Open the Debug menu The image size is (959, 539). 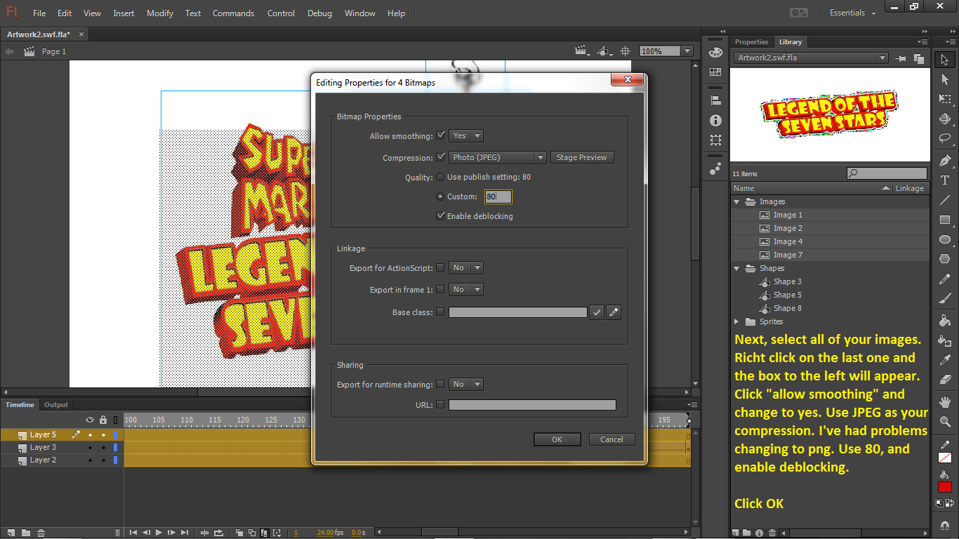click(319, 13)
